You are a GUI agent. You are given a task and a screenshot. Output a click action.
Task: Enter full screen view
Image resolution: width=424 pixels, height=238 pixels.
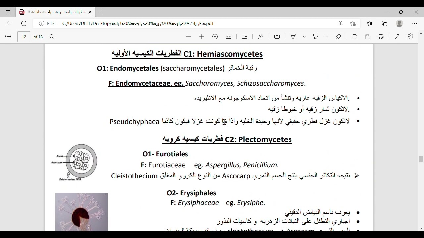(397, 37)
